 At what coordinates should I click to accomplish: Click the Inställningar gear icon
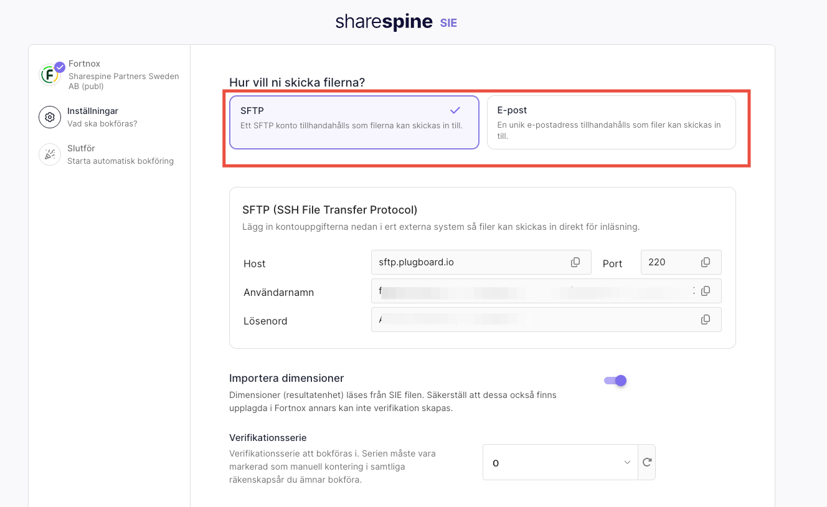coord(50,117)
